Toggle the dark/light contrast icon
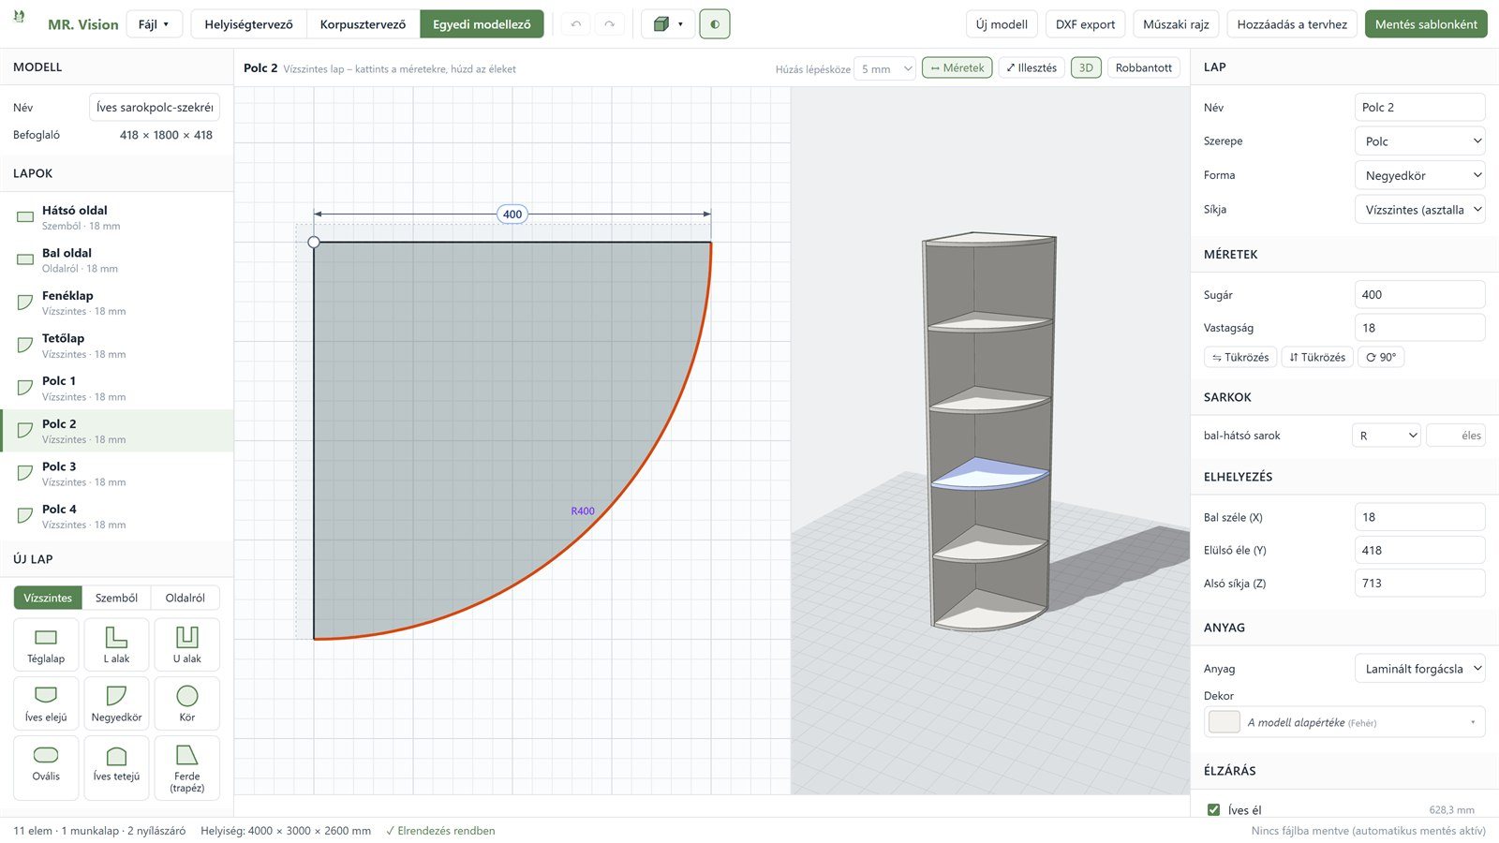1499x843 pixels. pyautogui.click(x=715, y=24)
